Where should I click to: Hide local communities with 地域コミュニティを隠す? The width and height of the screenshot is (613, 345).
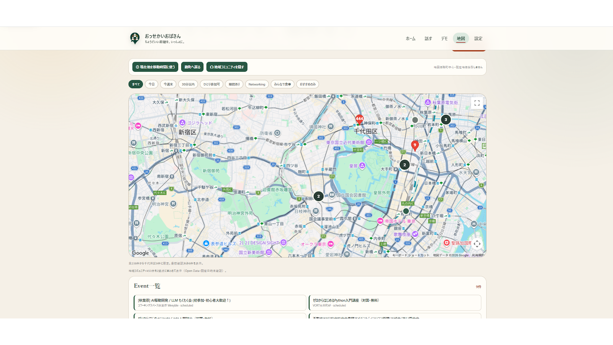pyautogui.click(x=227, y=67)
